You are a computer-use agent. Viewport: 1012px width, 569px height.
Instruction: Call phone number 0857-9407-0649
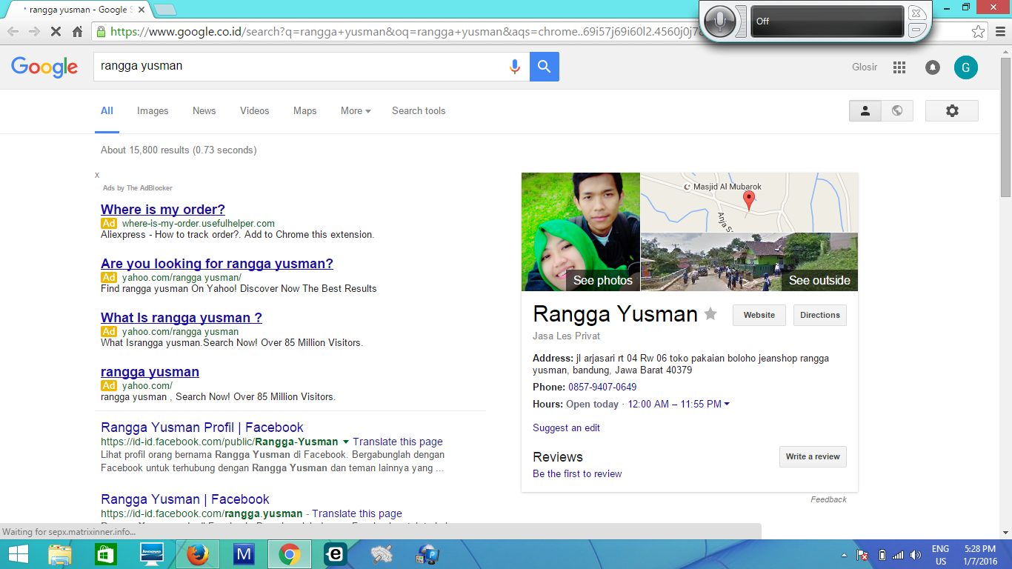tap(602, 387)
